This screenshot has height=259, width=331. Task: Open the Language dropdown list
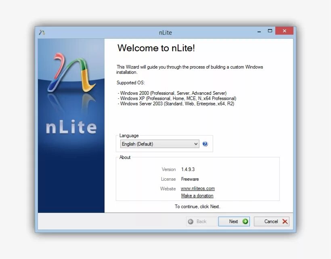[x=159, y=144]
